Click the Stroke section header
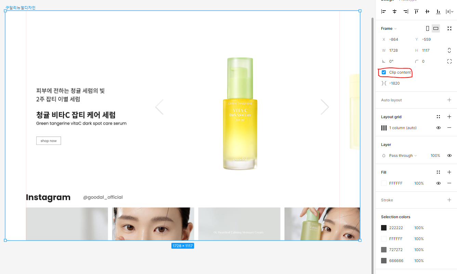This screenshot has width=457, height=274. pyautogui.click(x=387, y=200)
